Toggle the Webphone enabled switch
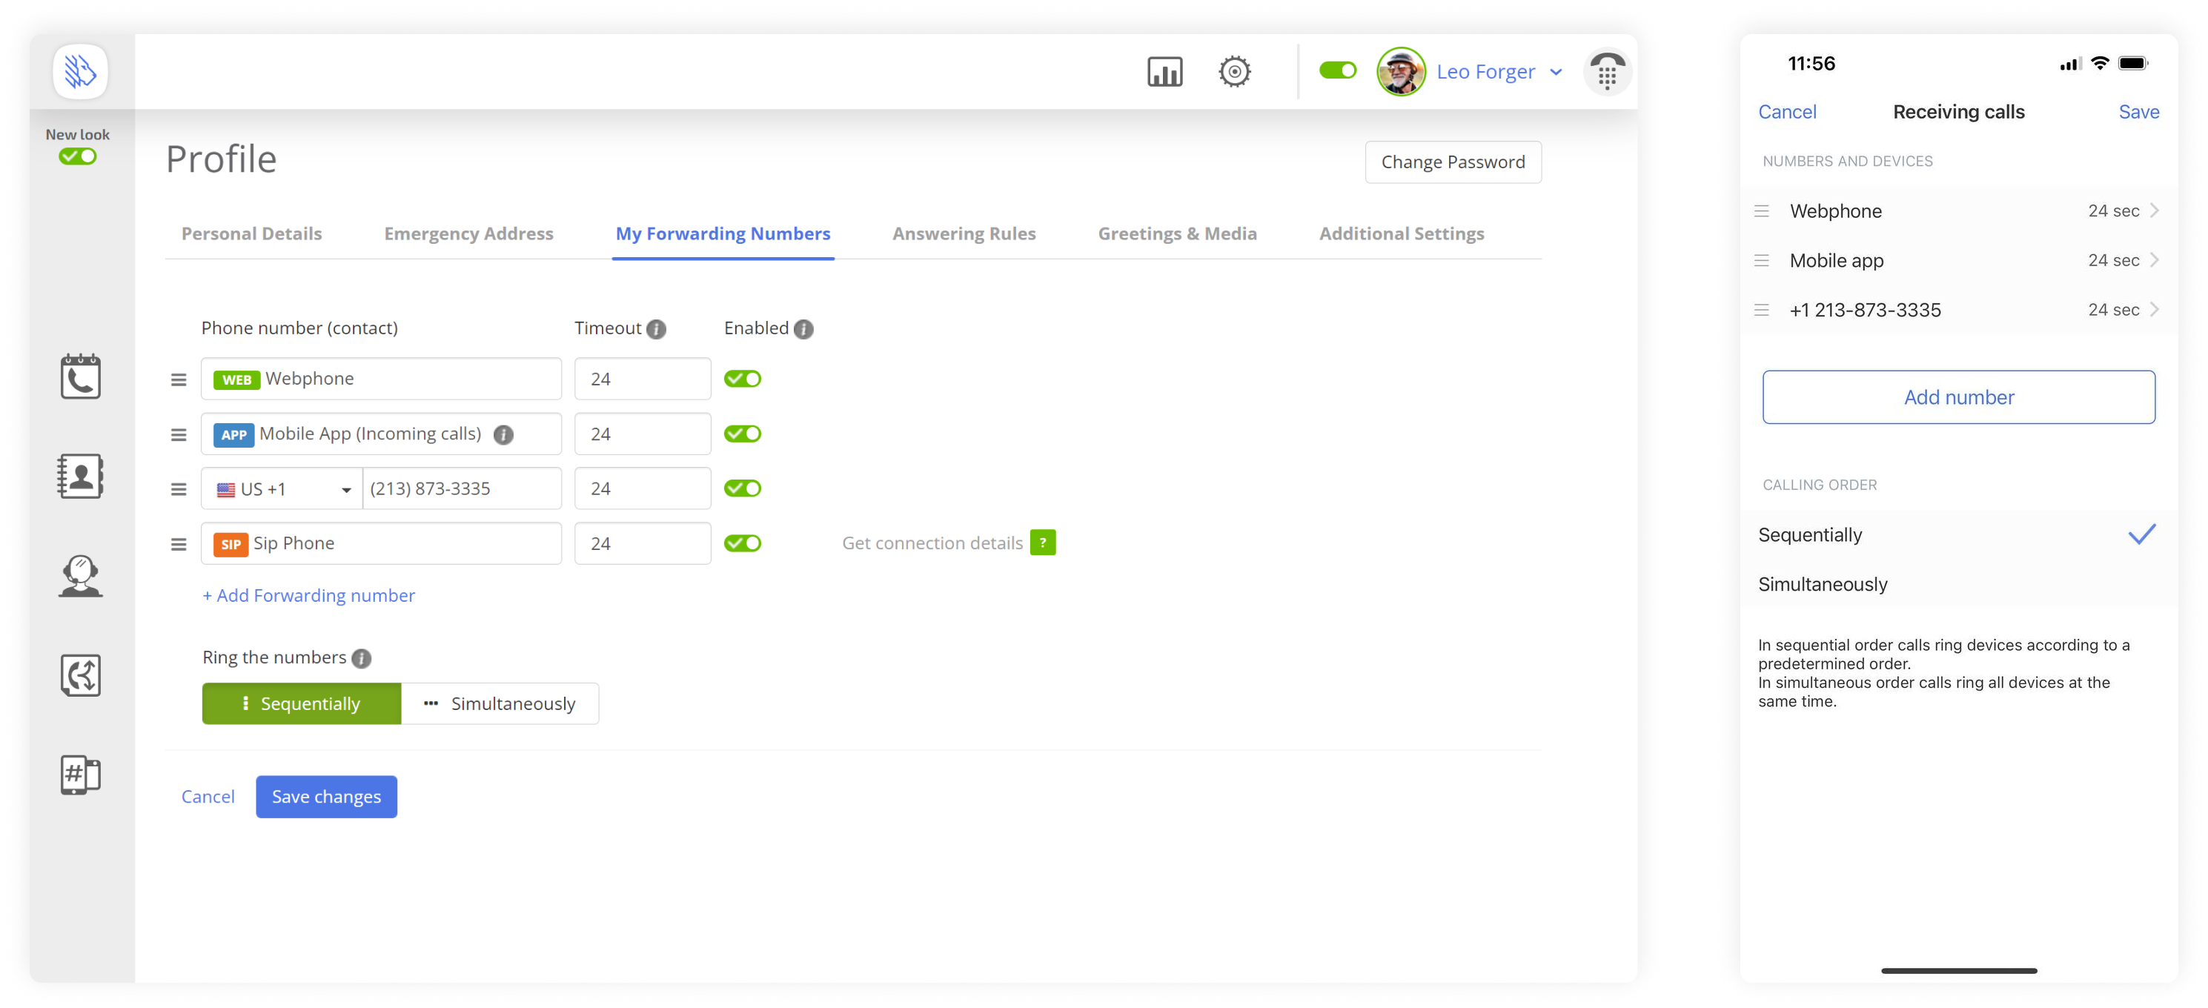 point(742,377)
